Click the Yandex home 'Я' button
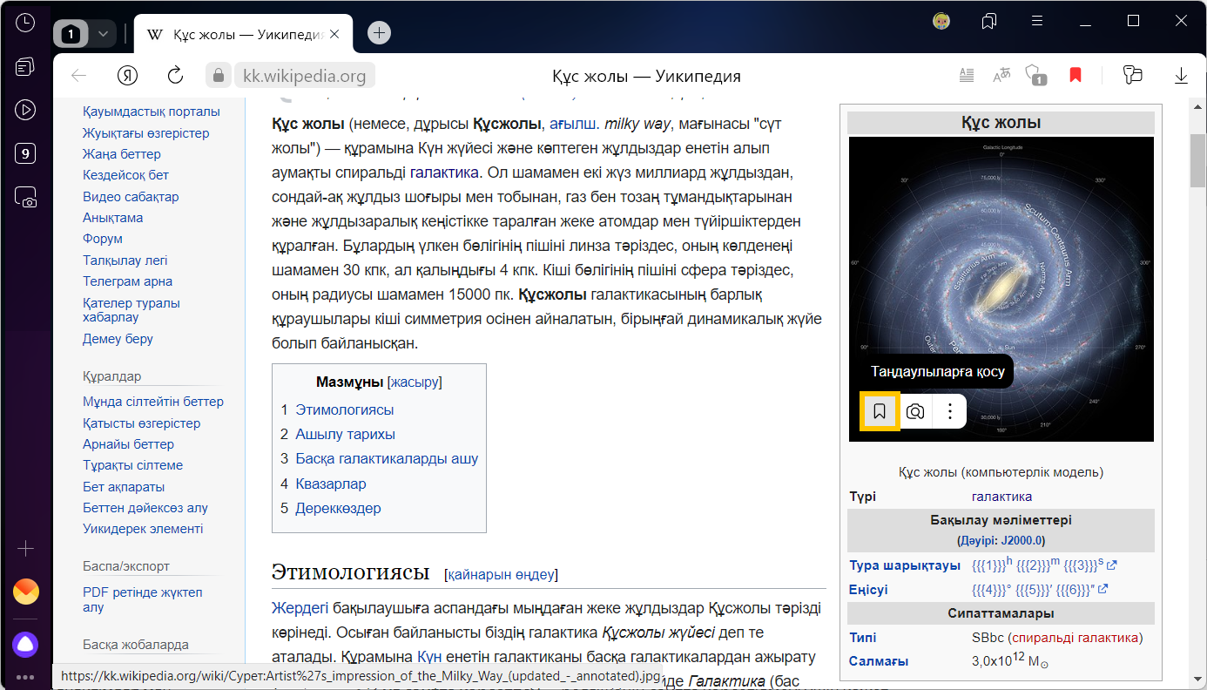Screen dimensions: 1207x690 (x=128, y=76)
